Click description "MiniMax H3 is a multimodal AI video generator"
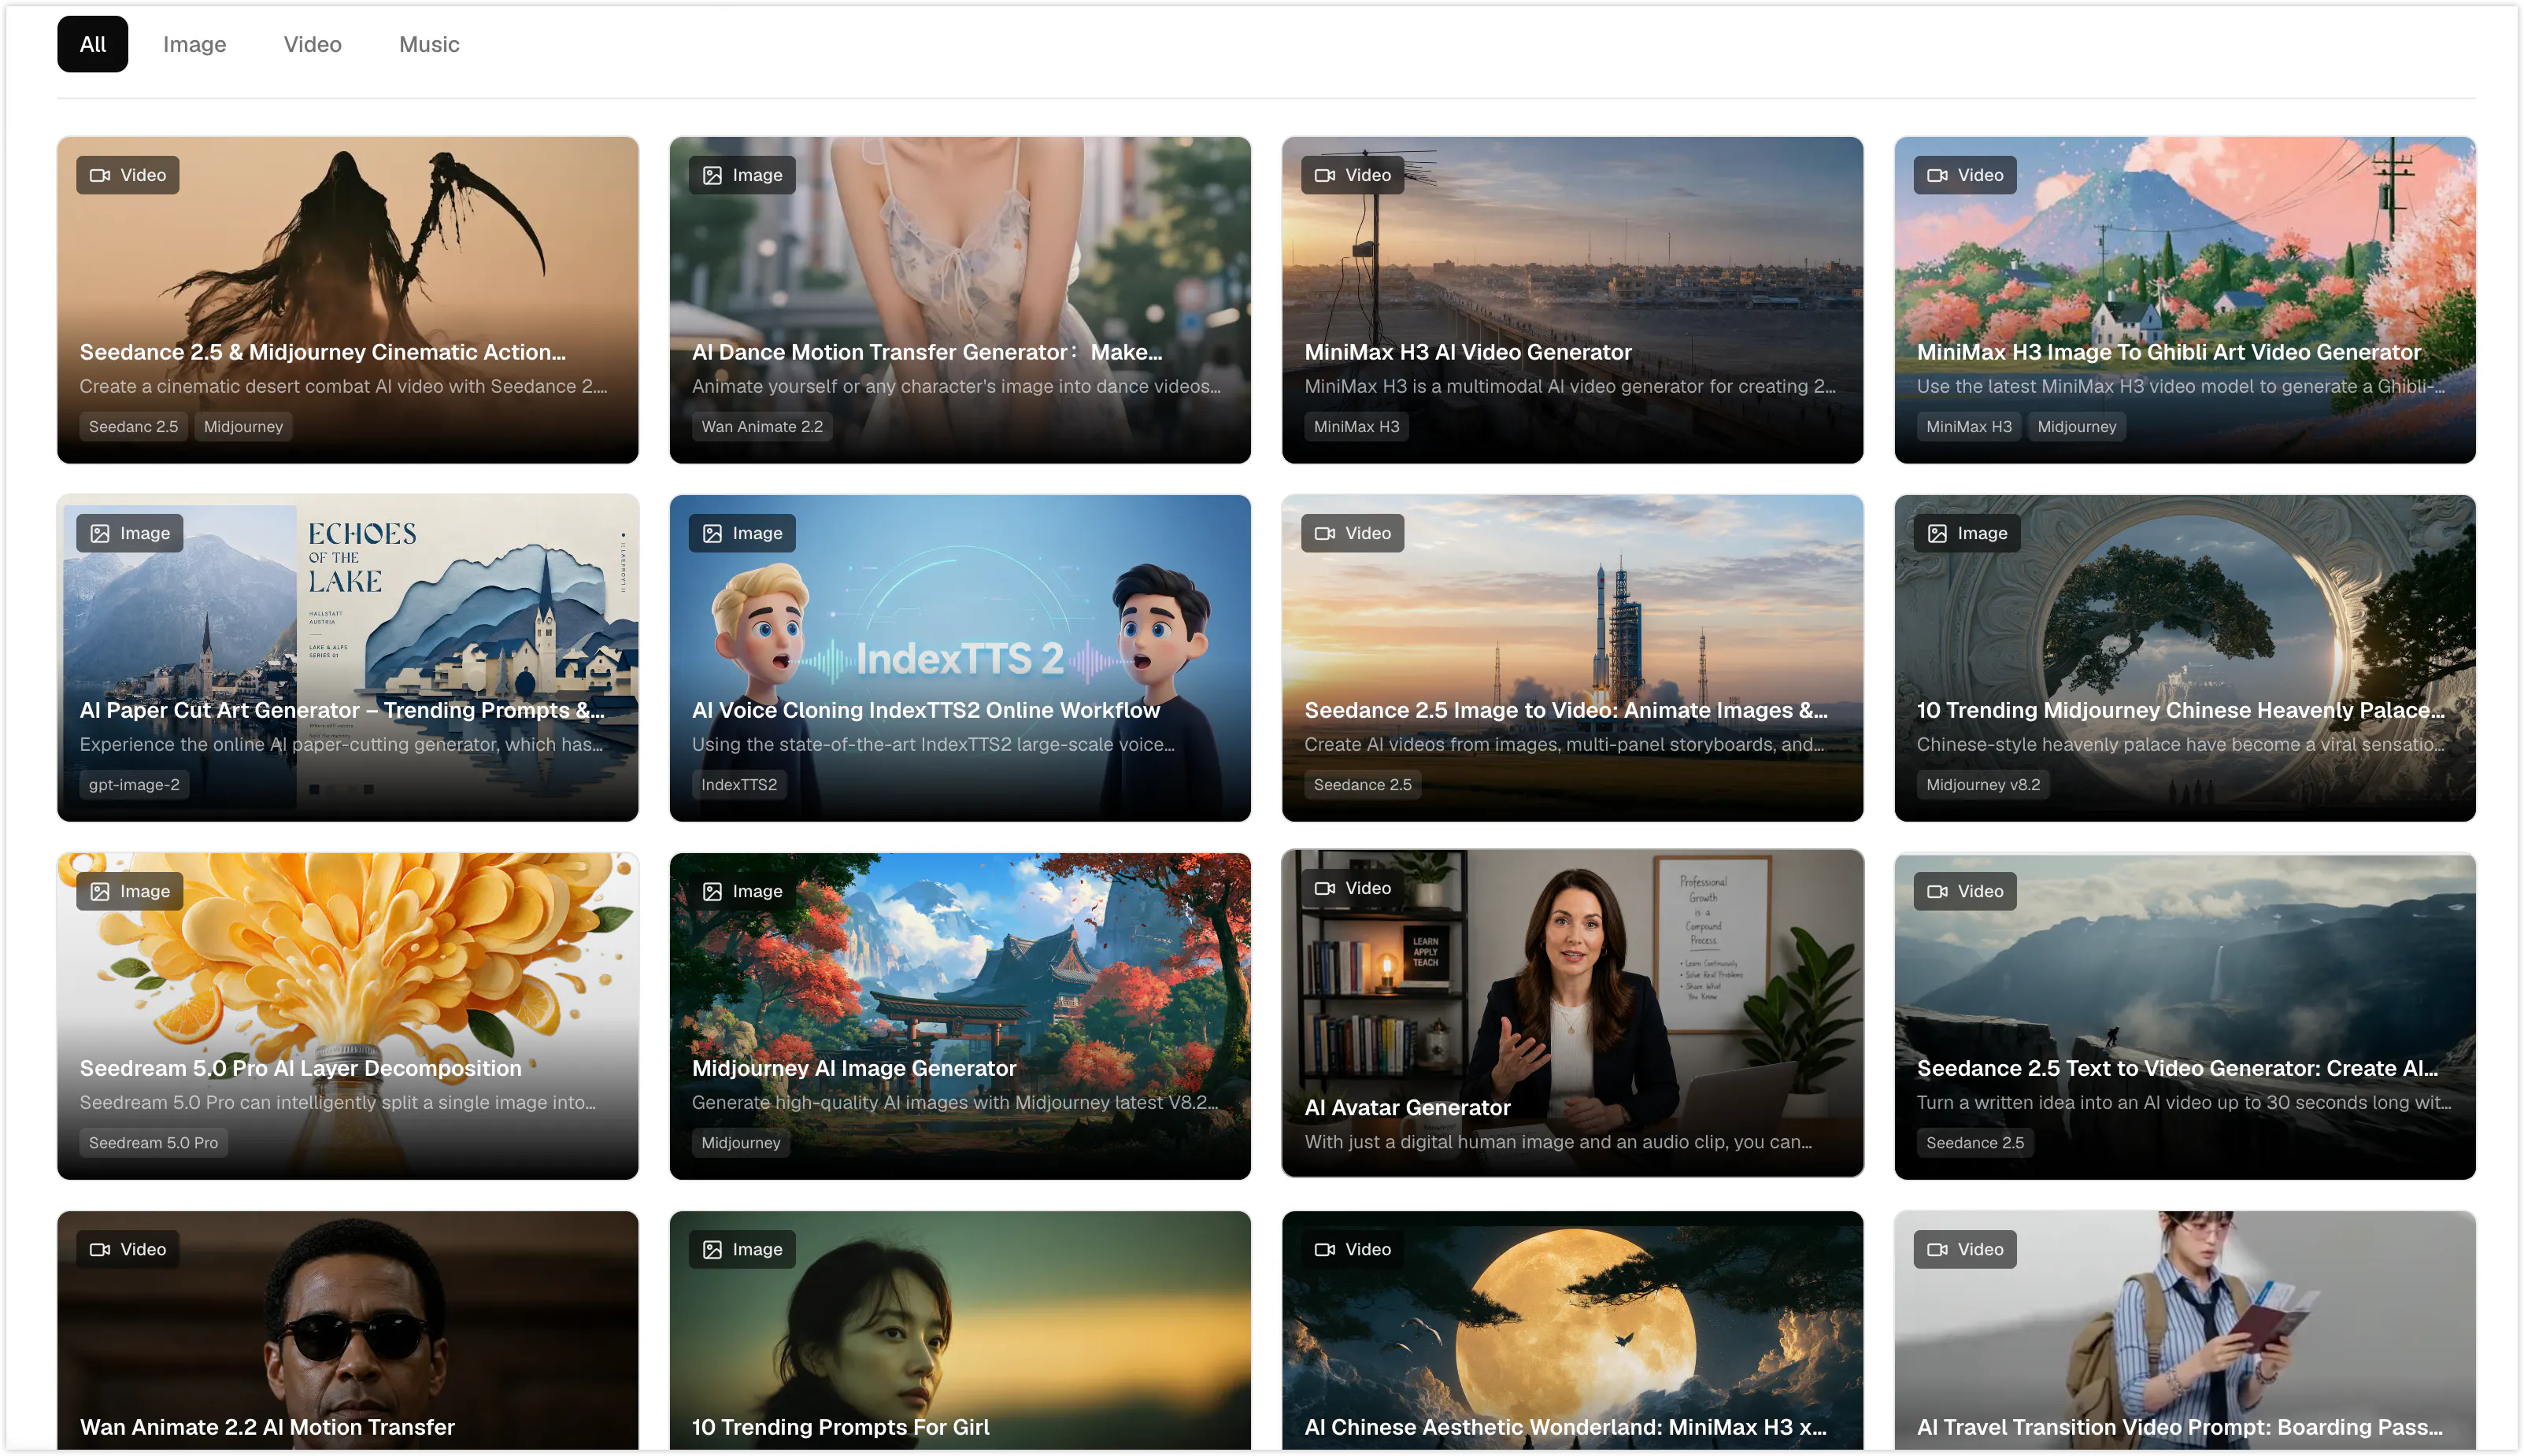The width and height of the screenshot is (2524, 1456). [x=1570, y=386]
